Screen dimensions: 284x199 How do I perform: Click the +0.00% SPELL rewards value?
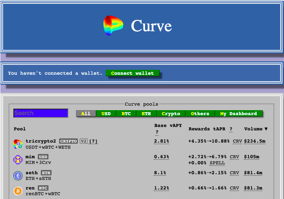point(197,163)
